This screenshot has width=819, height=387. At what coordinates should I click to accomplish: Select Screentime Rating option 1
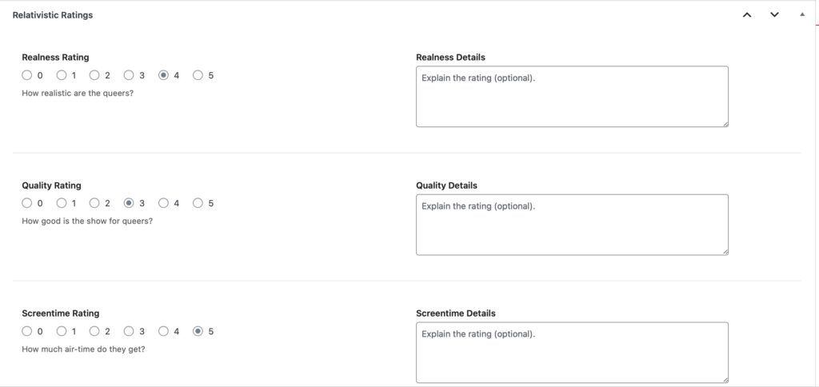(x=62, y=331)
